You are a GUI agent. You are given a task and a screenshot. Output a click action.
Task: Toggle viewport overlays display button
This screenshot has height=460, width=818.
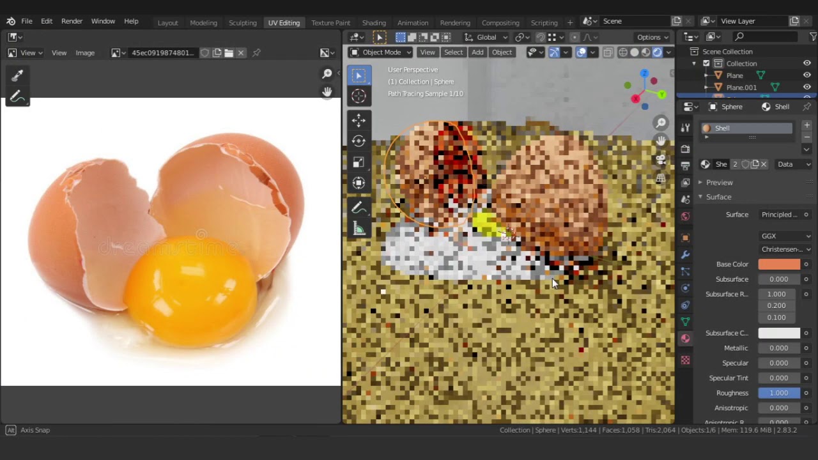(581, 52)
